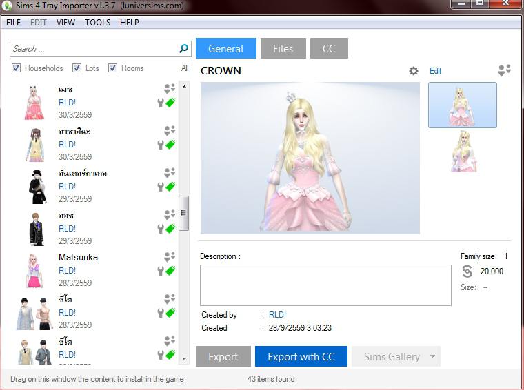Toggle the Rooms filter checkbox
Viewport: 524px width, 390px height.
pos(112,68)
